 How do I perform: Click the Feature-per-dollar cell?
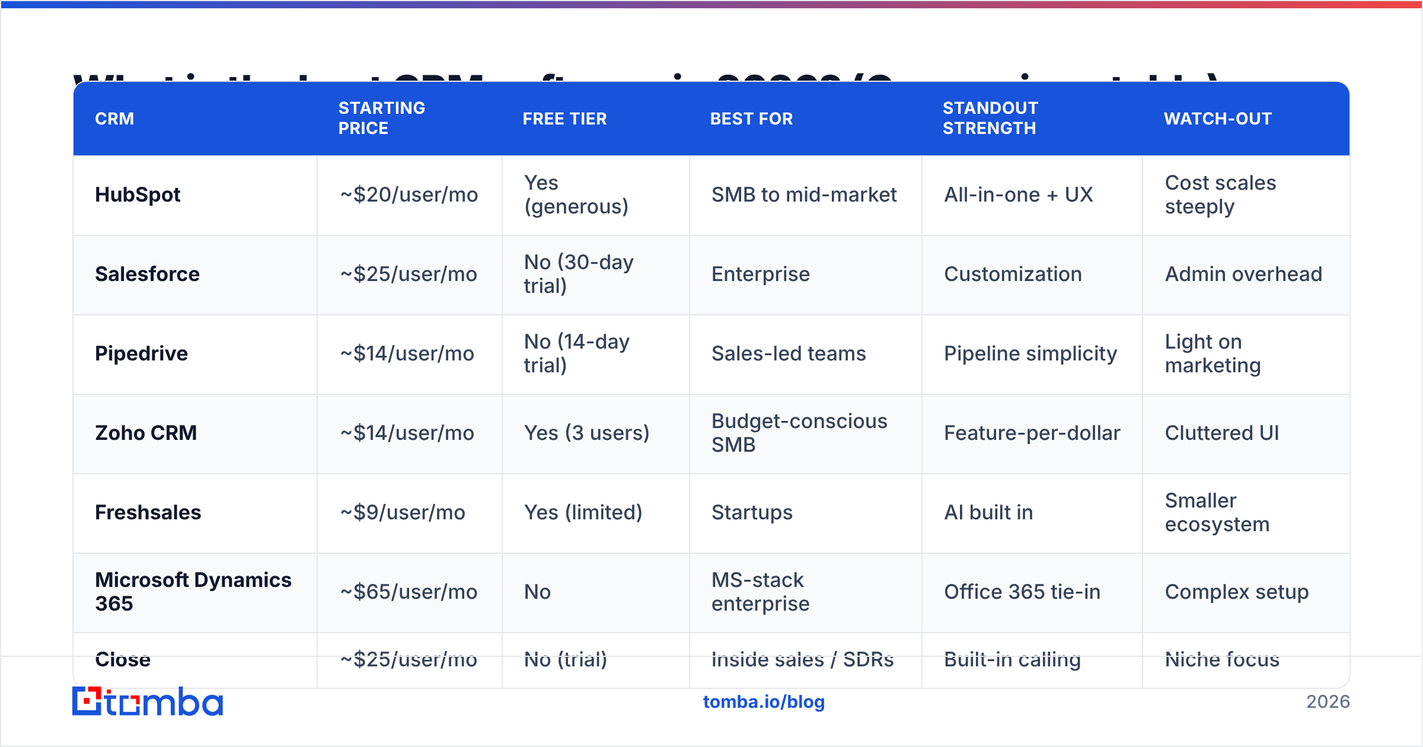point(1032,433)
